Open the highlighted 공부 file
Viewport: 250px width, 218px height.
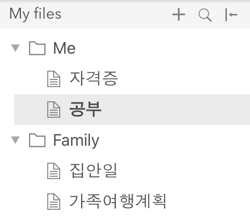86,109
